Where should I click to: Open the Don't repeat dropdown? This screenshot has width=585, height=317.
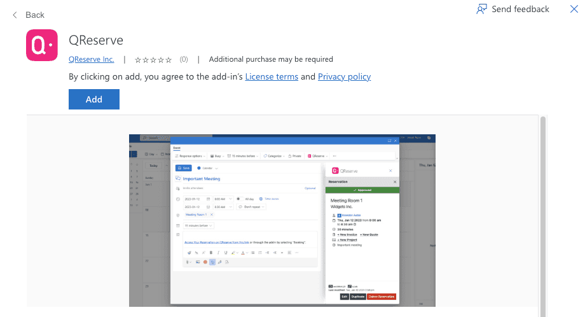252,207
